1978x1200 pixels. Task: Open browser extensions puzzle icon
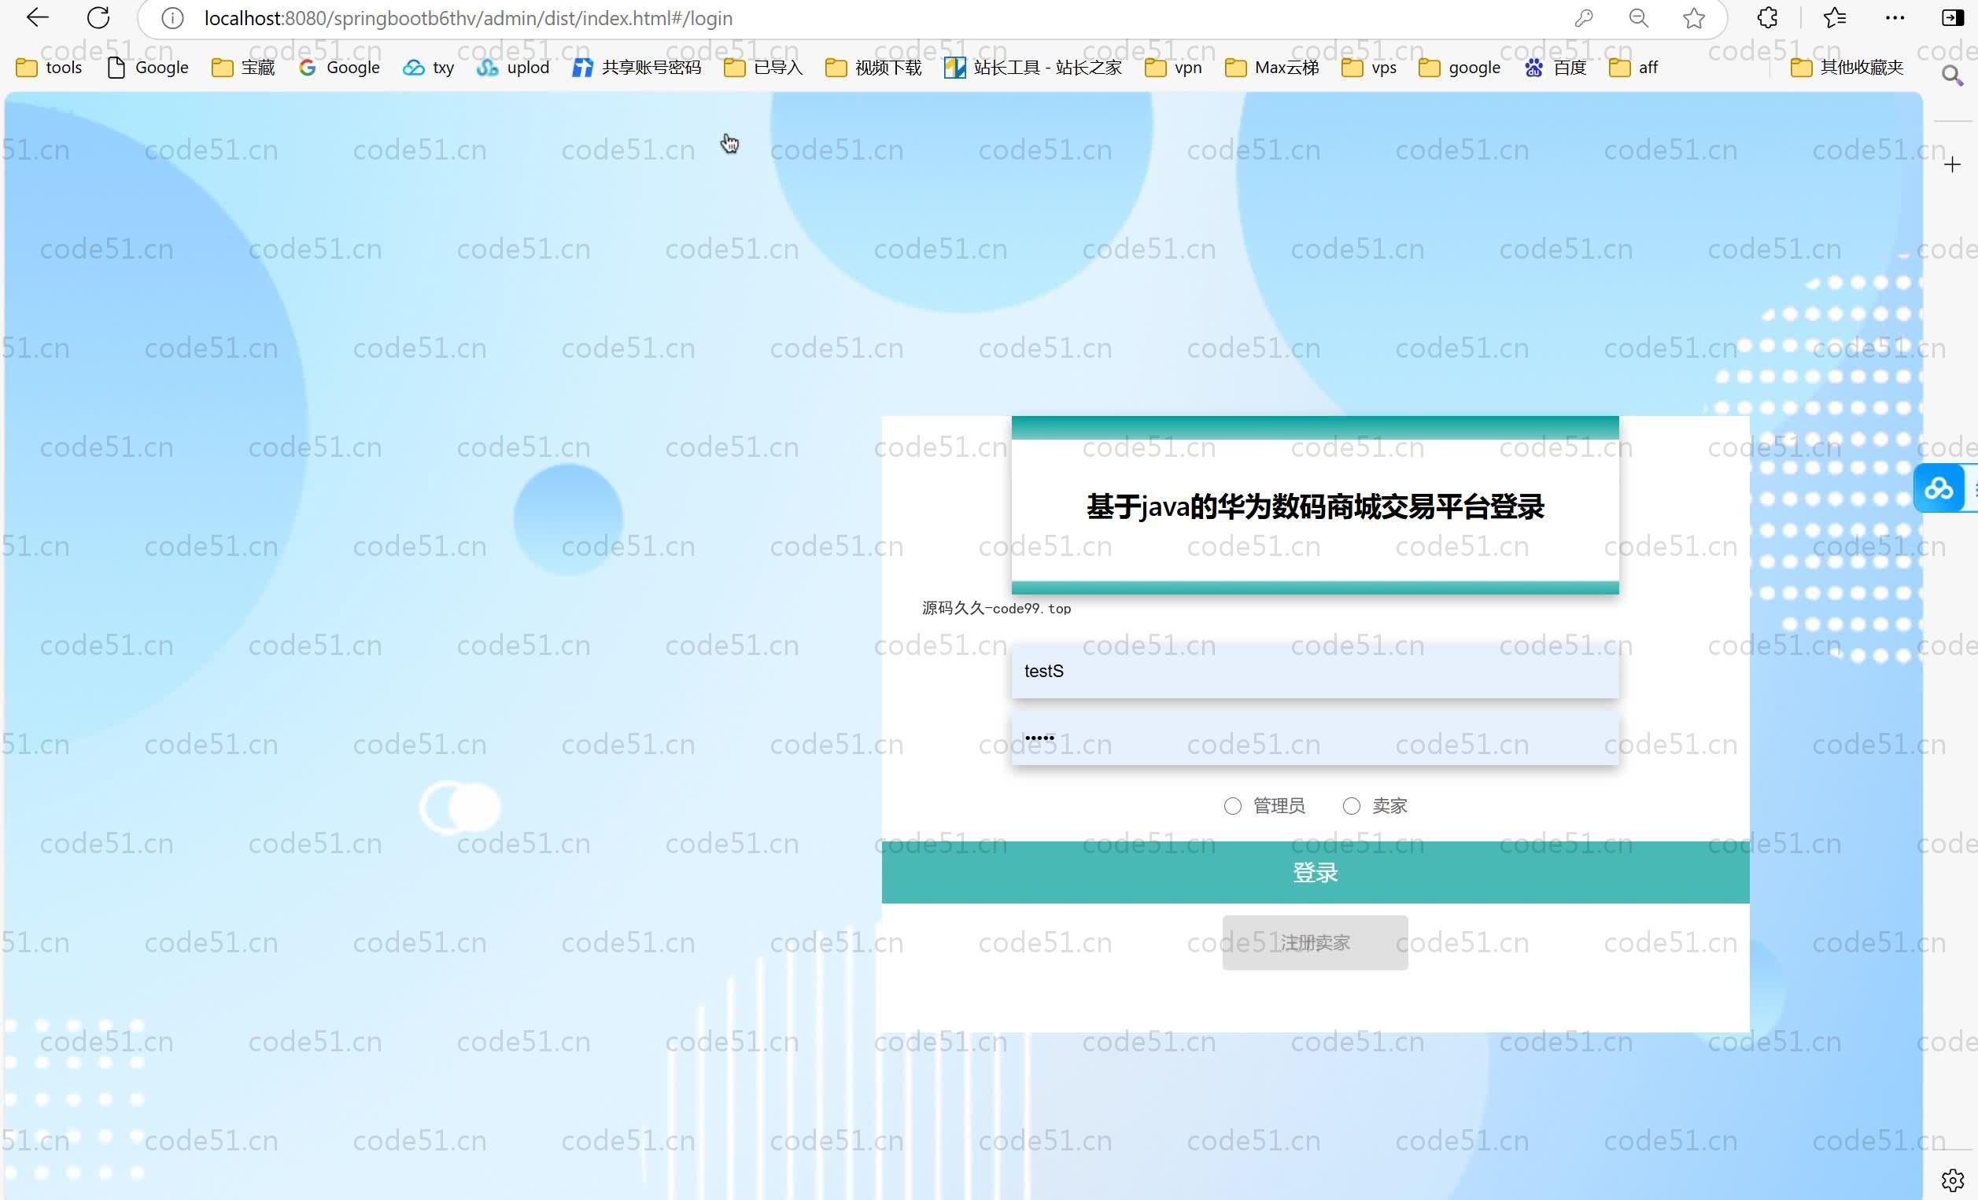click(x=1767, y=17)
